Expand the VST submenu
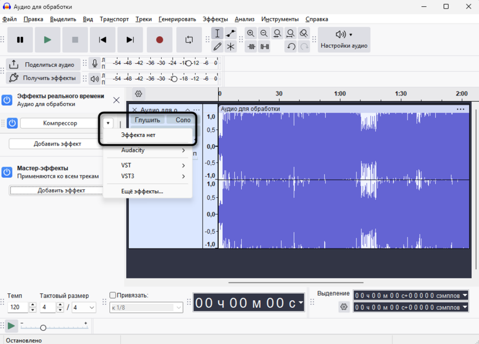 click(x=148, y=165)
